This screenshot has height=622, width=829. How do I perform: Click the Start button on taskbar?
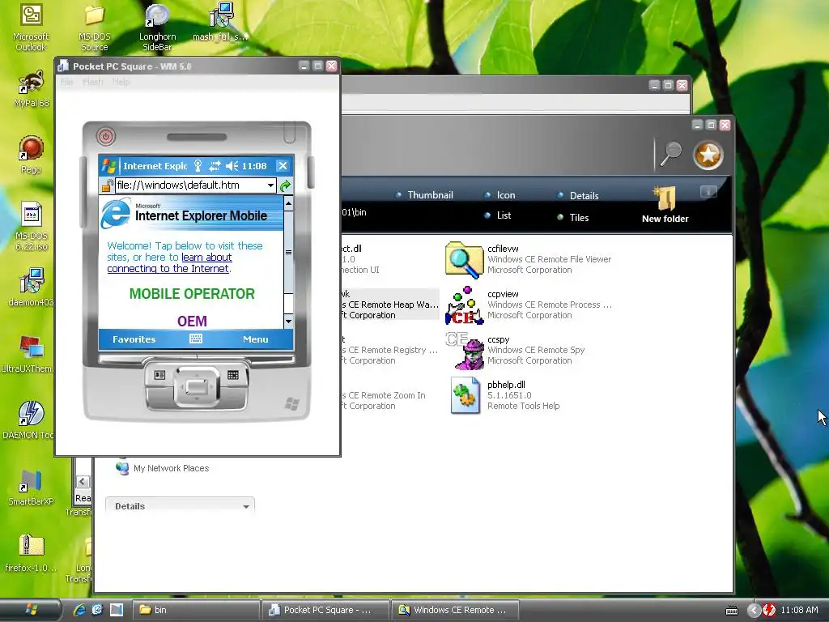[31, 610]
